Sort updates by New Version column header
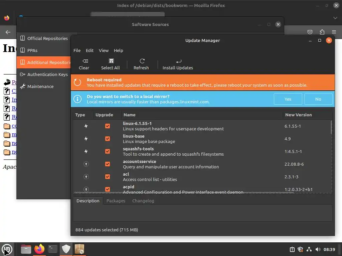The image size is (342, 256). click(x=307, y=115)
